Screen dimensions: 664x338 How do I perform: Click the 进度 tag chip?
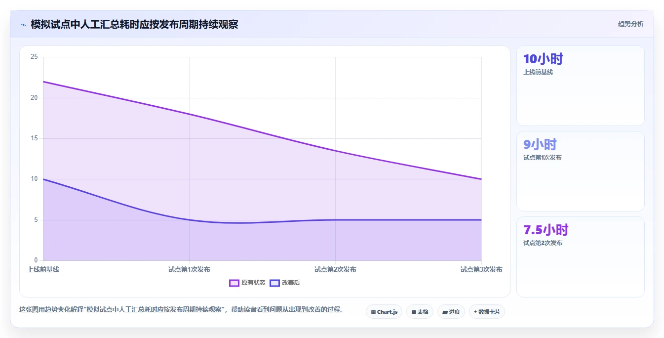pyautogui.click(x=451, y=312)
